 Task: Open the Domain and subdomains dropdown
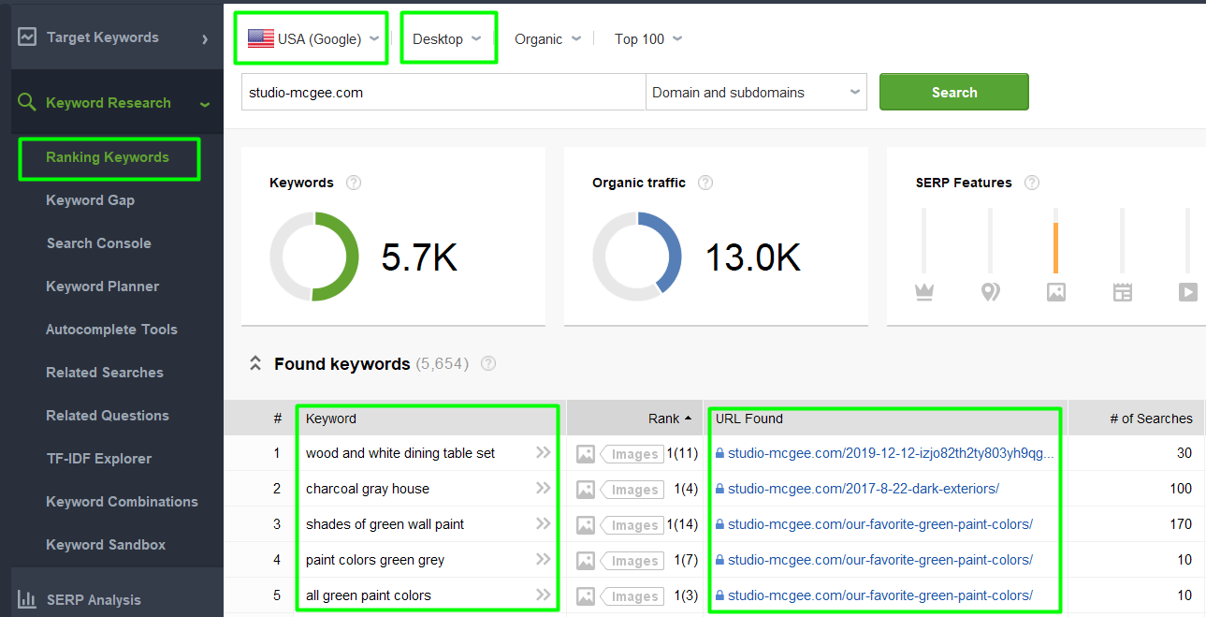[756, 93]
